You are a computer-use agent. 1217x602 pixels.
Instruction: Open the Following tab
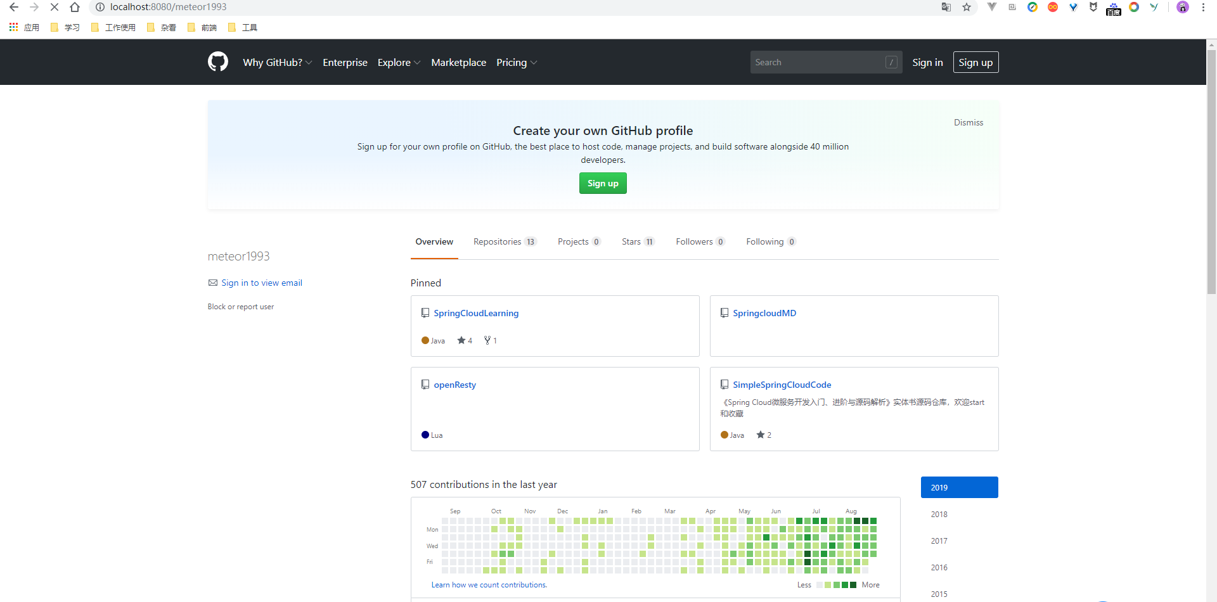pyautogui.click(x=771, y=241)
